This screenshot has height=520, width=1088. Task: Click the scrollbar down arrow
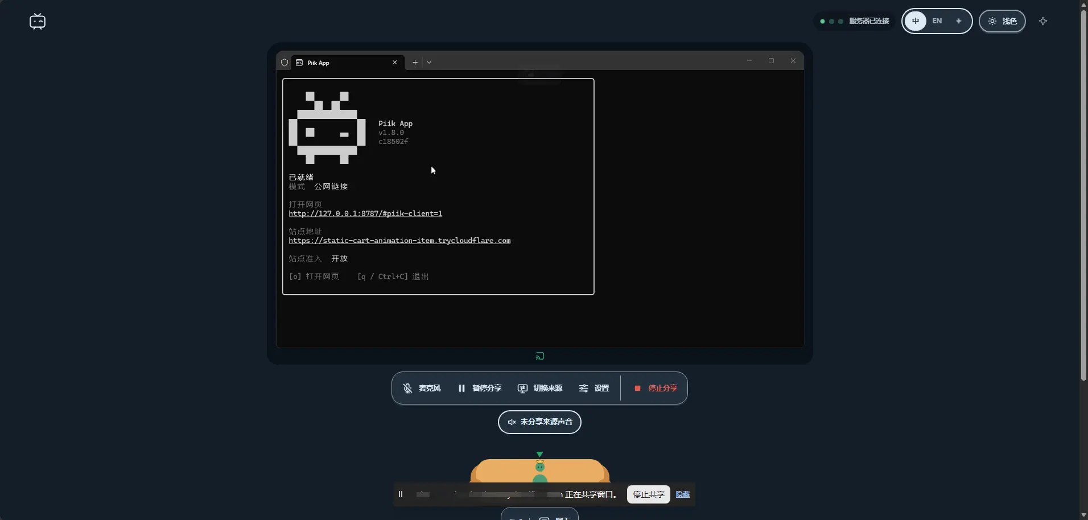pyautogui.click(x=1083, y=515)
